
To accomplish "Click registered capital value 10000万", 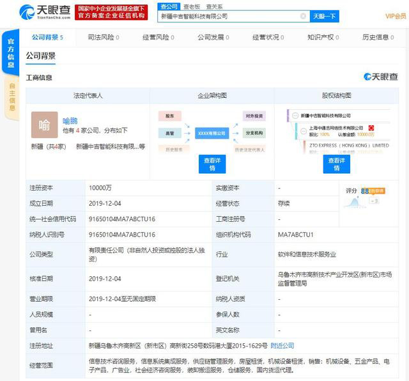I will pyautogui.click(x=100, y=188).
